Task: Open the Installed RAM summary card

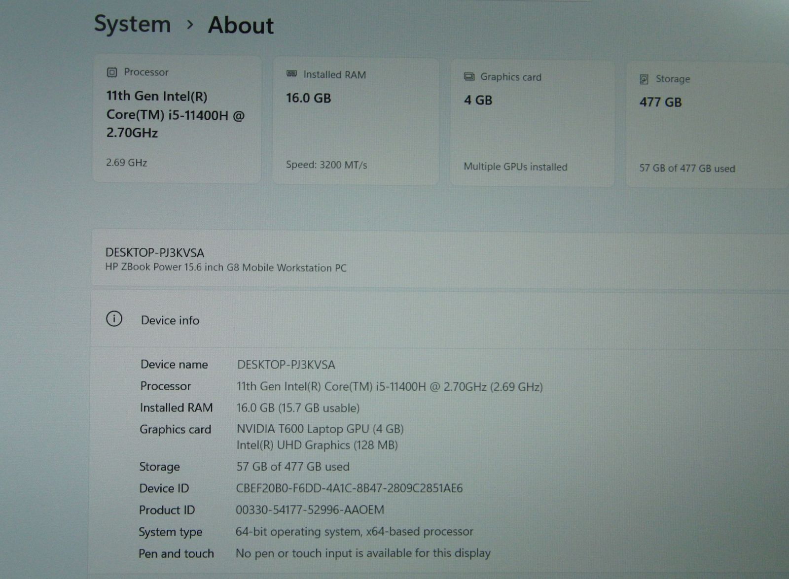Action: pos(355,121)
